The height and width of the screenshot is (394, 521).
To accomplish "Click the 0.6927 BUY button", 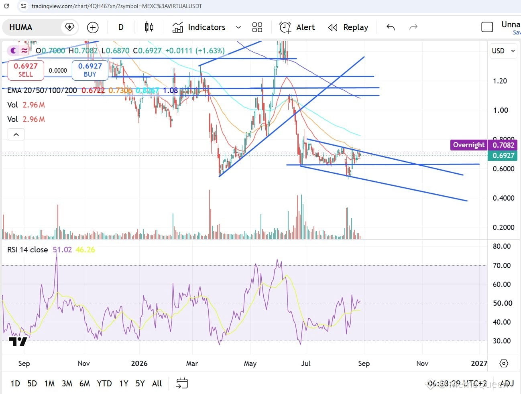I will click(x=90, y=70).
